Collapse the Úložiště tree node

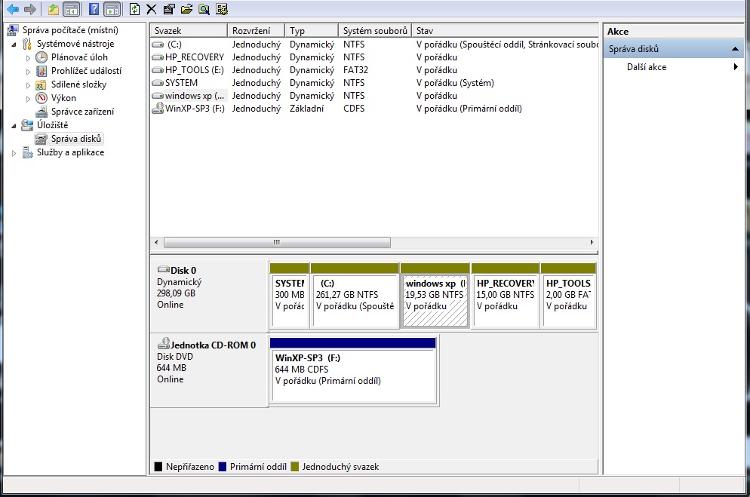click(14, 126)
